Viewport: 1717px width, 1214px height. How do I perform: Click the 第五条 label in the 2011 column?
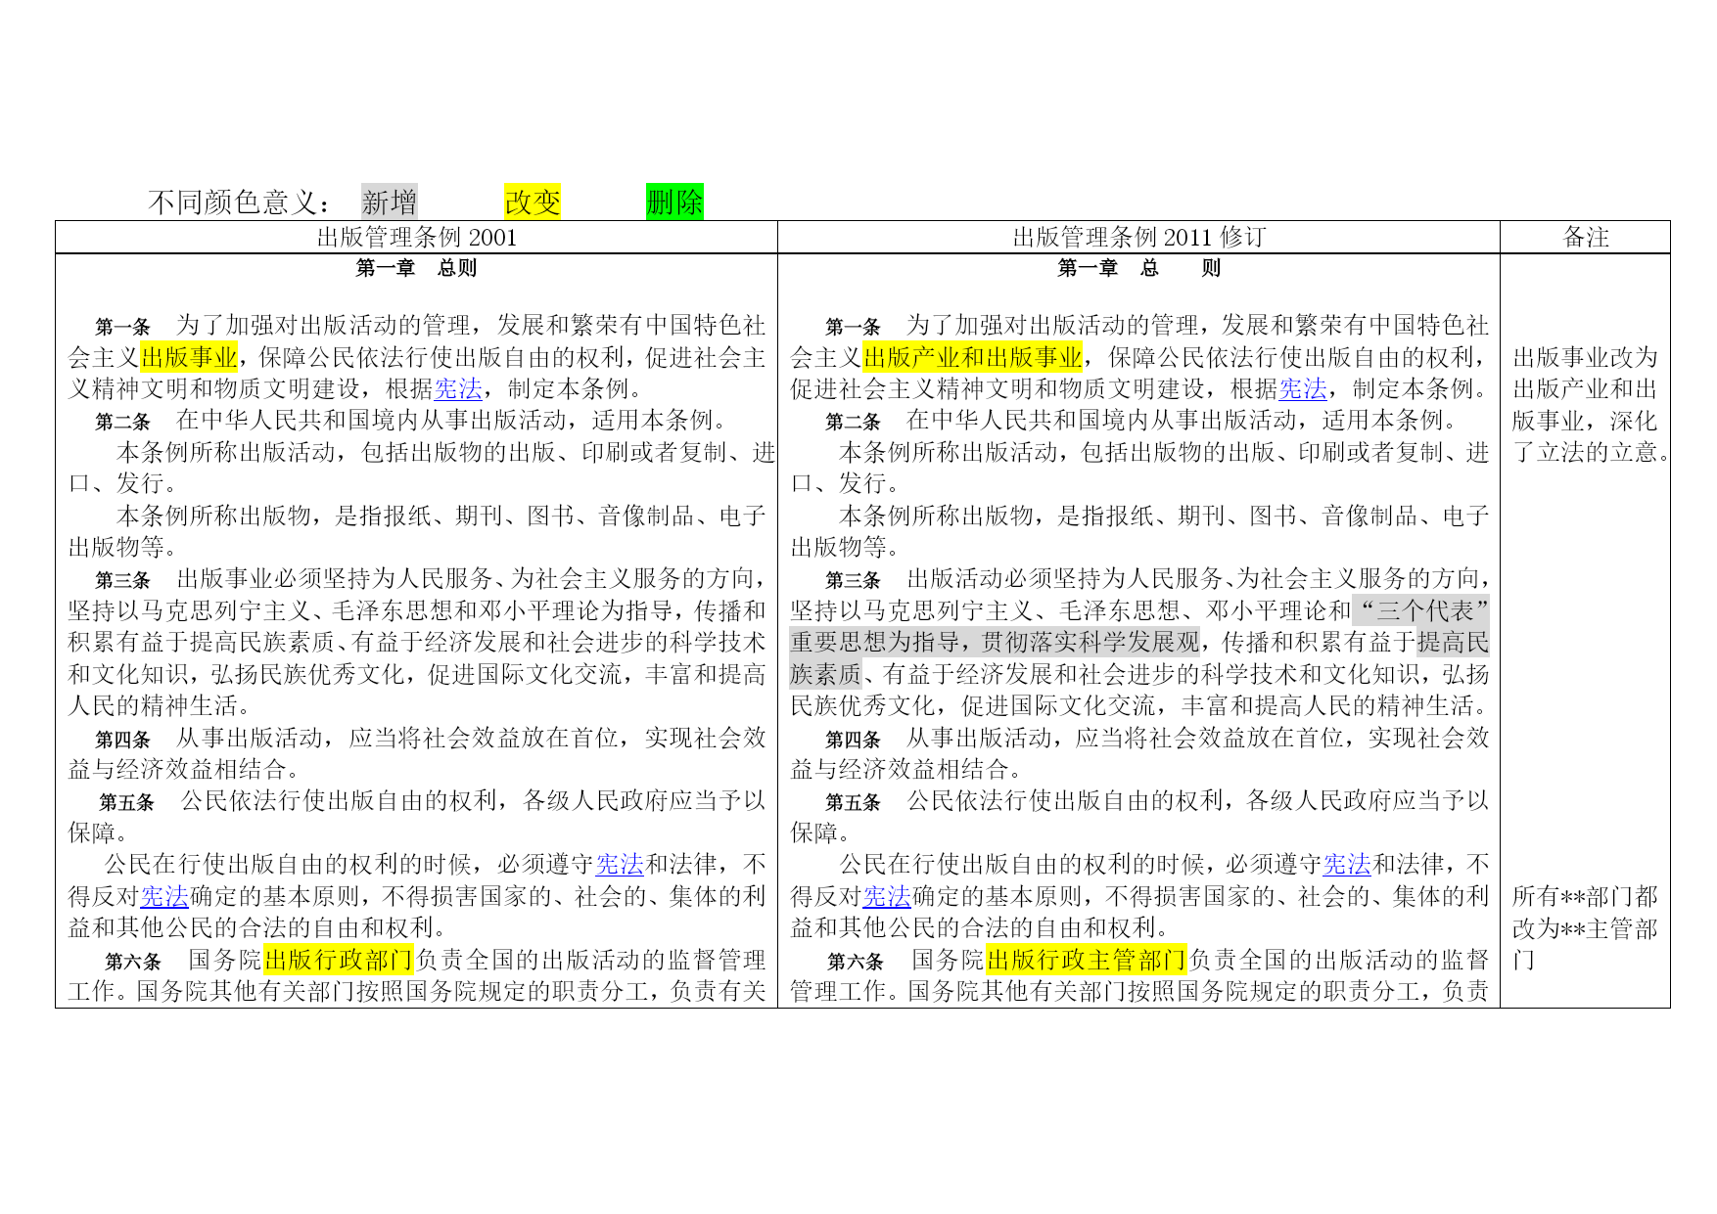853,803
